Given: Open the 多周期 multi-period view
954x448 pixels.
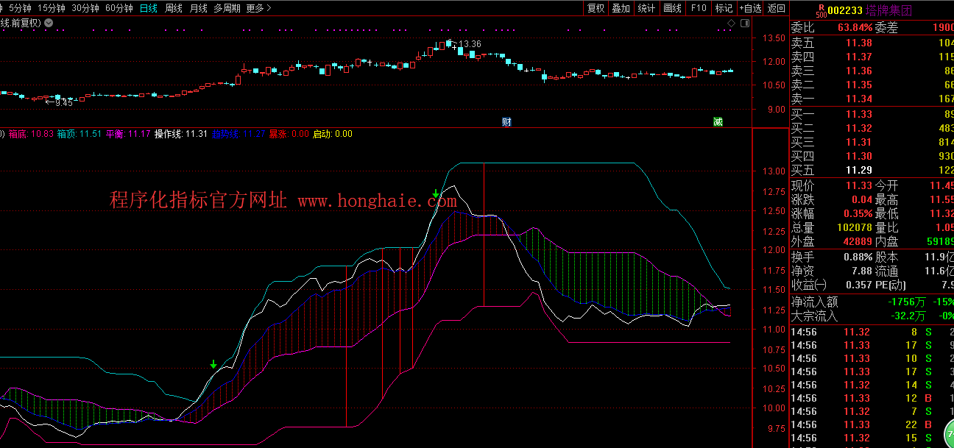Looking at the screenshot, I should [227, 8].
